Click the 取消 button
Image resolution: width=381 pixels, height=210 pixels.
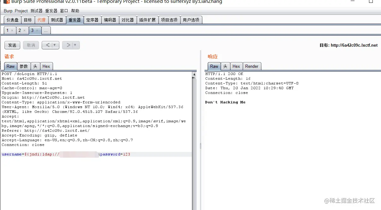(x=31, y=45)
